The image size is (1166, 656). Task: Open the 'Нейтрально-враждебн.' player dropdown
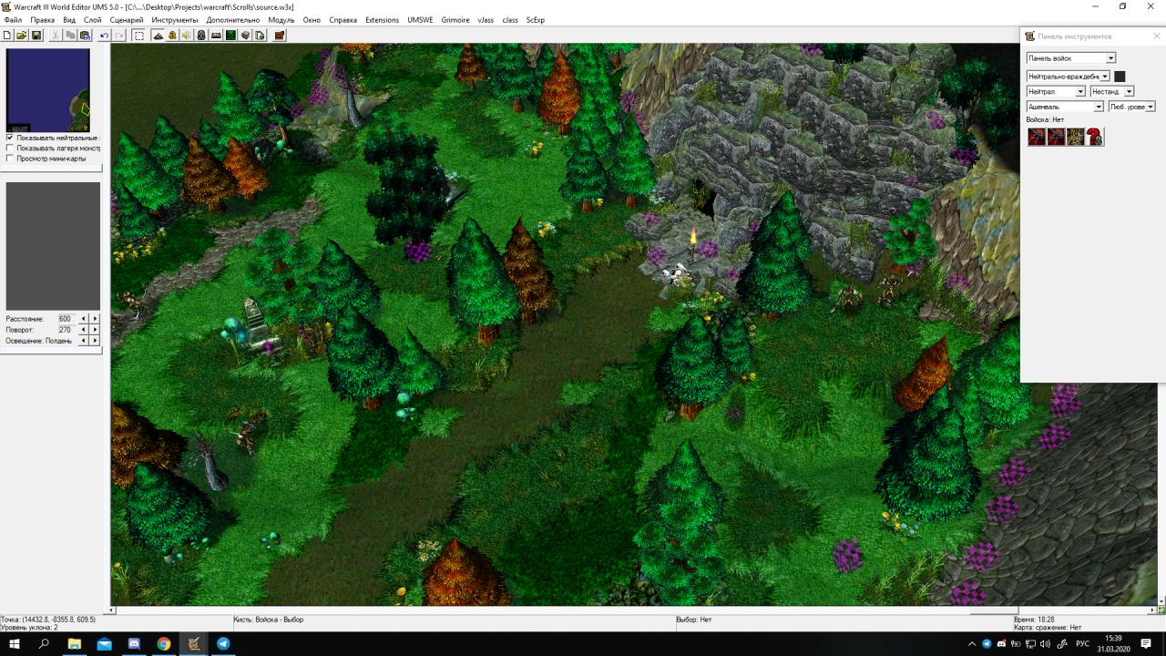coord(1069,77)
